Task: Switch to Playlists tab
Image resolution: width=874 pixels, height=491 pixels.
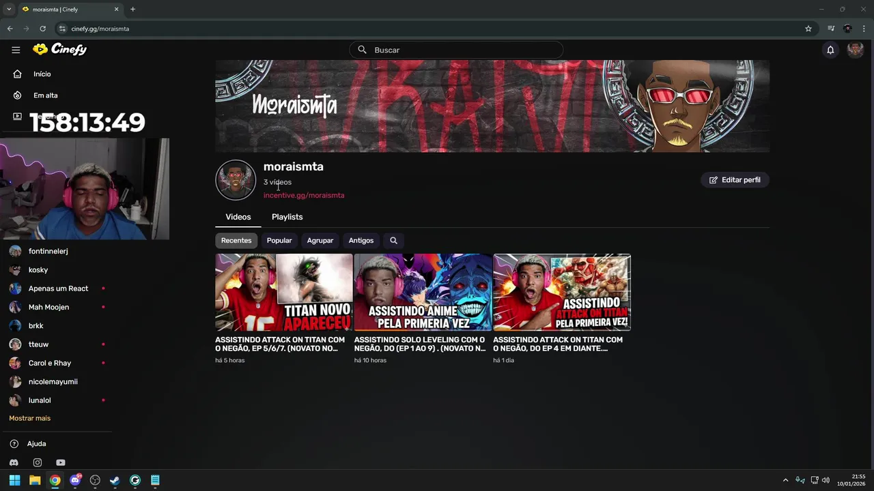Action: [287, 217]
